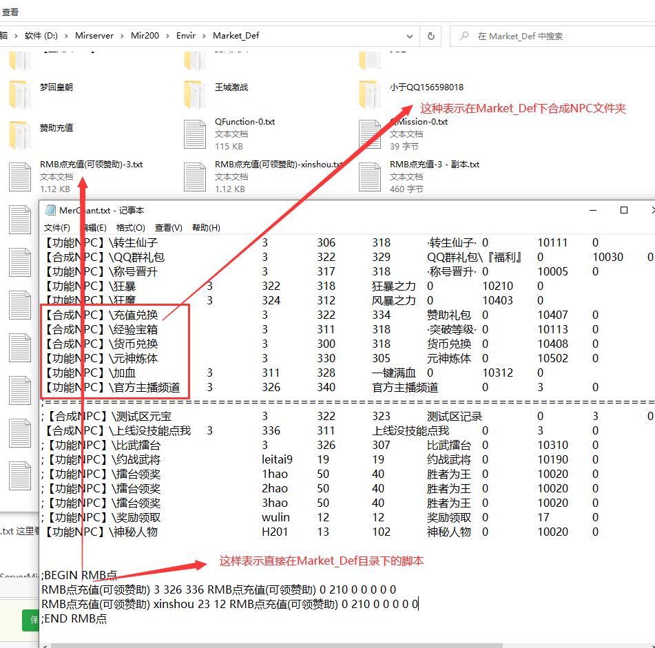Maximize the Merchant.txt Notepad window
This screenshot has width=655, height=648.
tap(624, 210)
